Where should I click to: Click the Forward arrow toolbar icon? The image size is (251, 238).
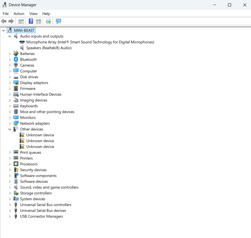point(11,21)
